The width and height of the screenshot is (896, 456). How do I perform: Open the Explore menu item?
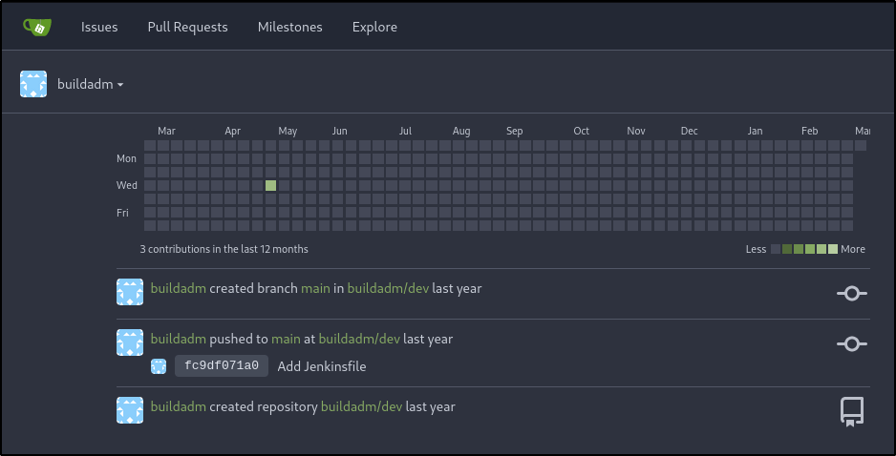(374, 27)
